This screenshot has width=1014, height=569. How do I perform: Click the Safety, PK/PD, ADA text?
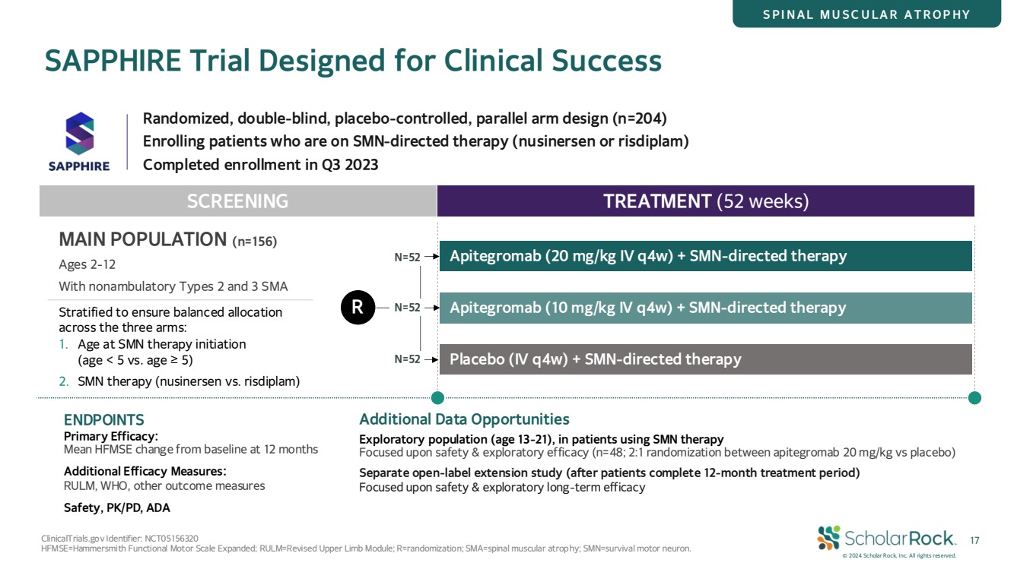pos(116,507)
